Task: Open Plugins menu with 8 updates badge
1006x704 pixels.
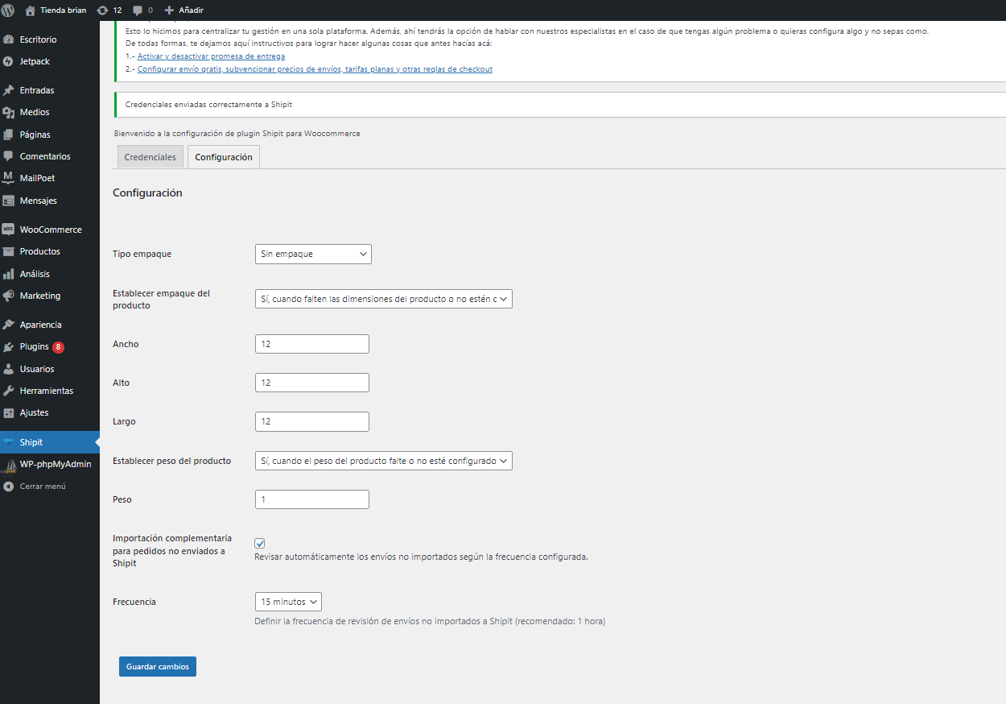Action: tap(35, 347)
